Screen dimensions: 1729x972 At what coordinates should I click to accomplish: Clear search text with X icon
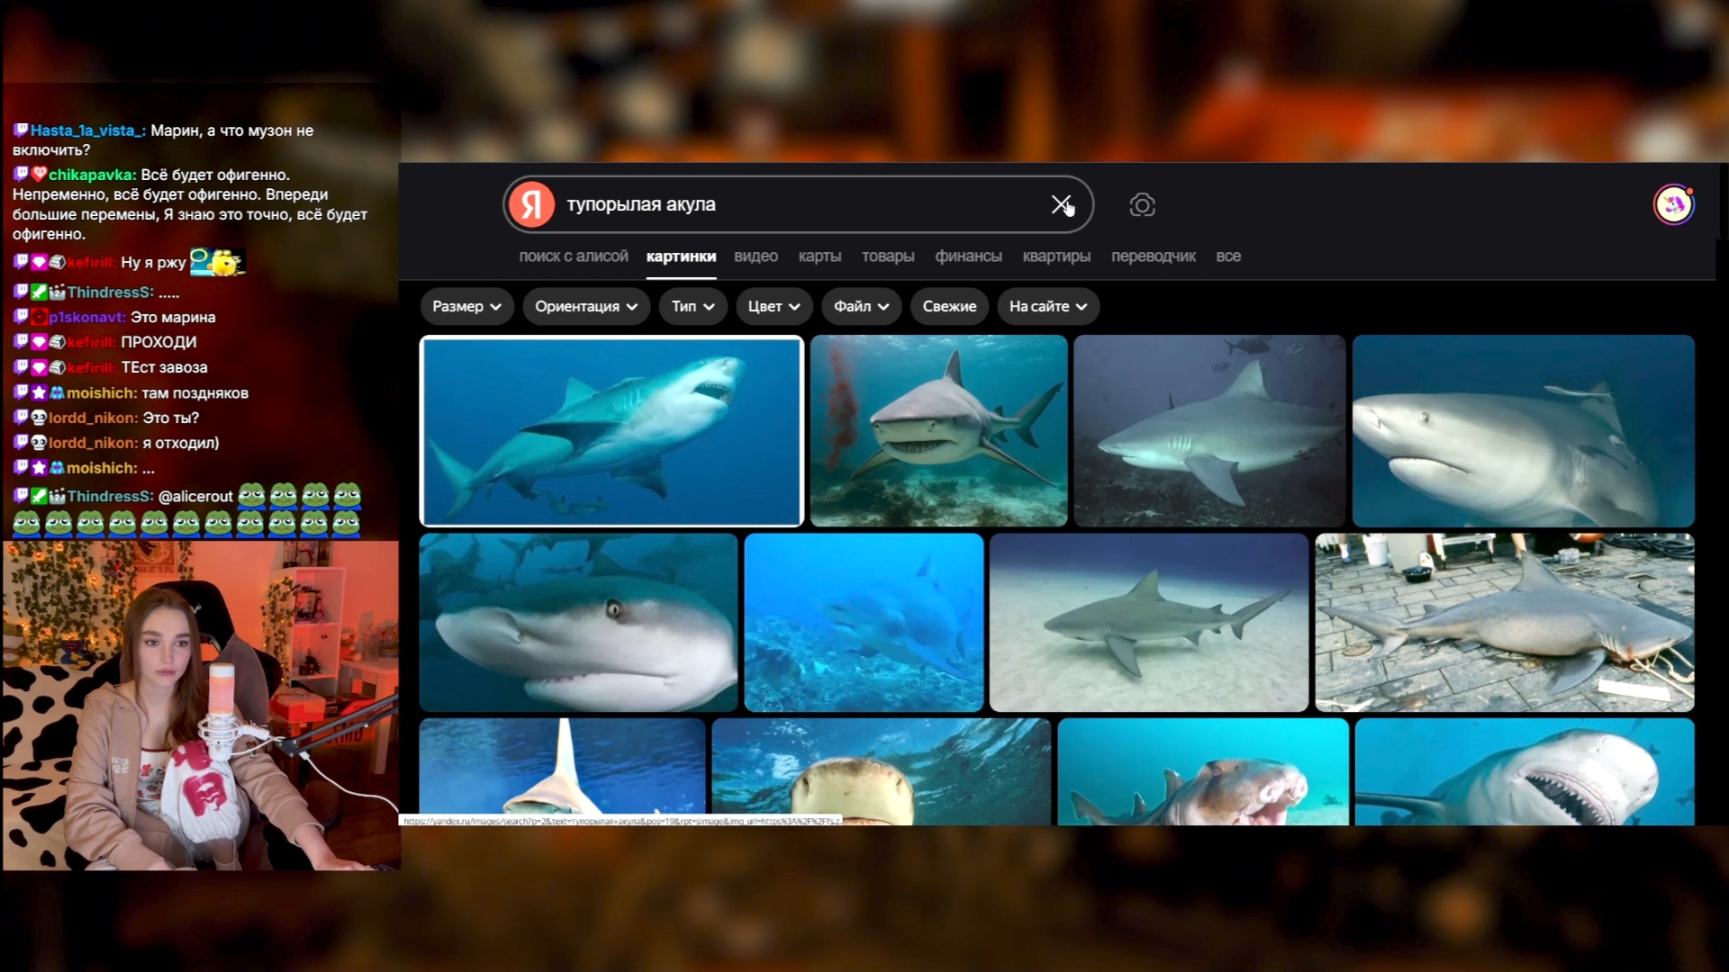[x=1061, y=204]
